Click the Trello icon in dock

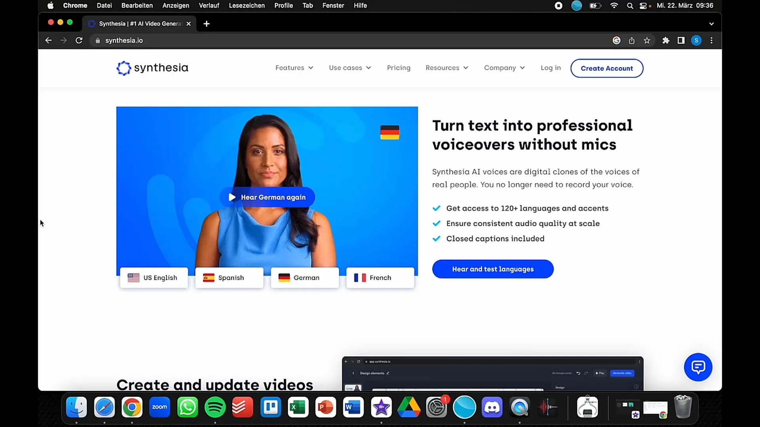coord(270,407)
